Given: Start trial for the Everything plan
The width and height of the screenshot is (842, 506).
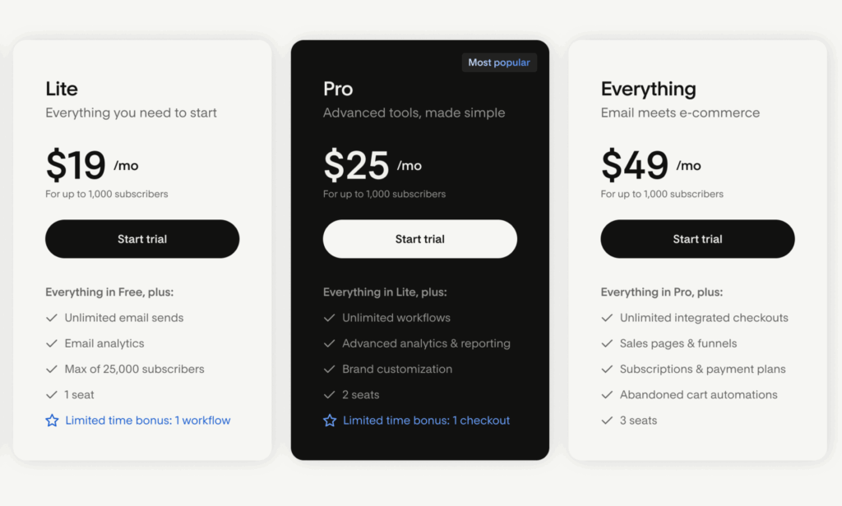Looking at the screenshot, I should coord(698,239).
